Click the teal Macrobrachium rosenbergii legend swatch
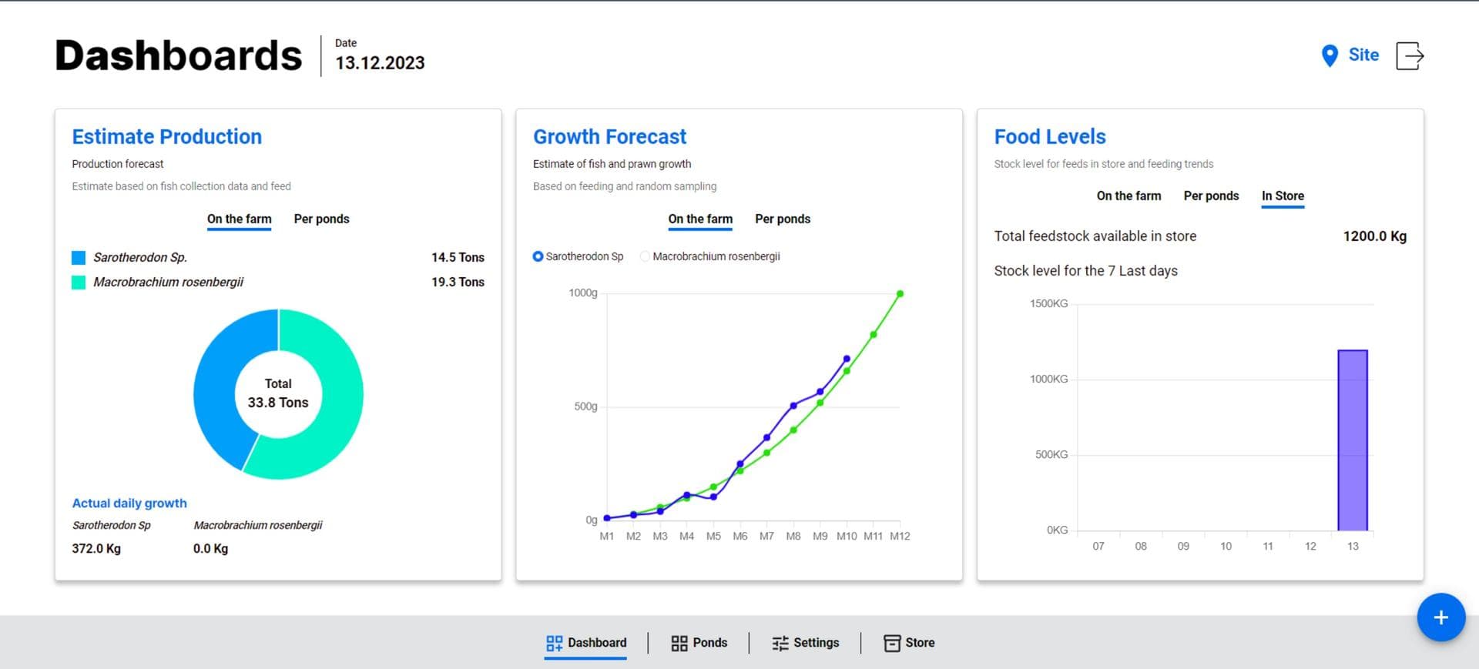Image resolution: width=1479 pixels, height=669 pixels. (79, 283)
